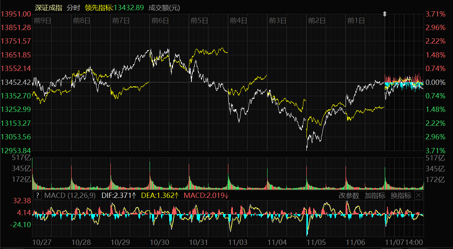The image size is (453, 249).
Task: Click the 领先指标 value label
Action: [x=115, y=8]
